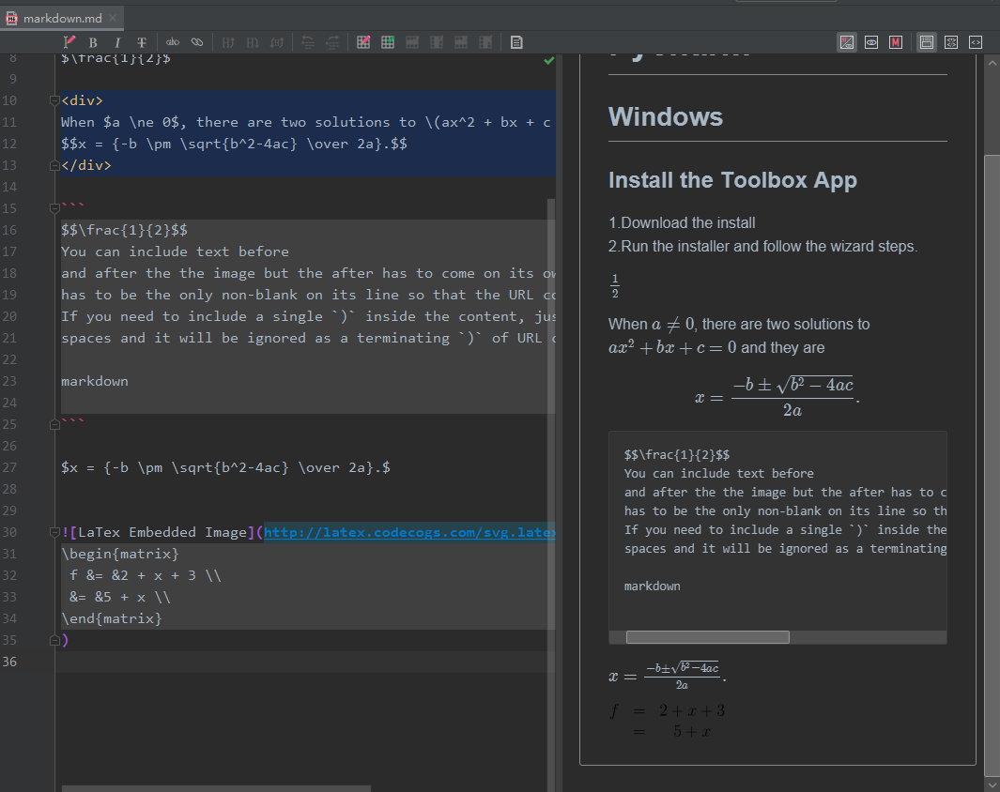1000x792 pixels.
Task: Click '1.Download the install' in preview
Action: click(x=682, y=222)
